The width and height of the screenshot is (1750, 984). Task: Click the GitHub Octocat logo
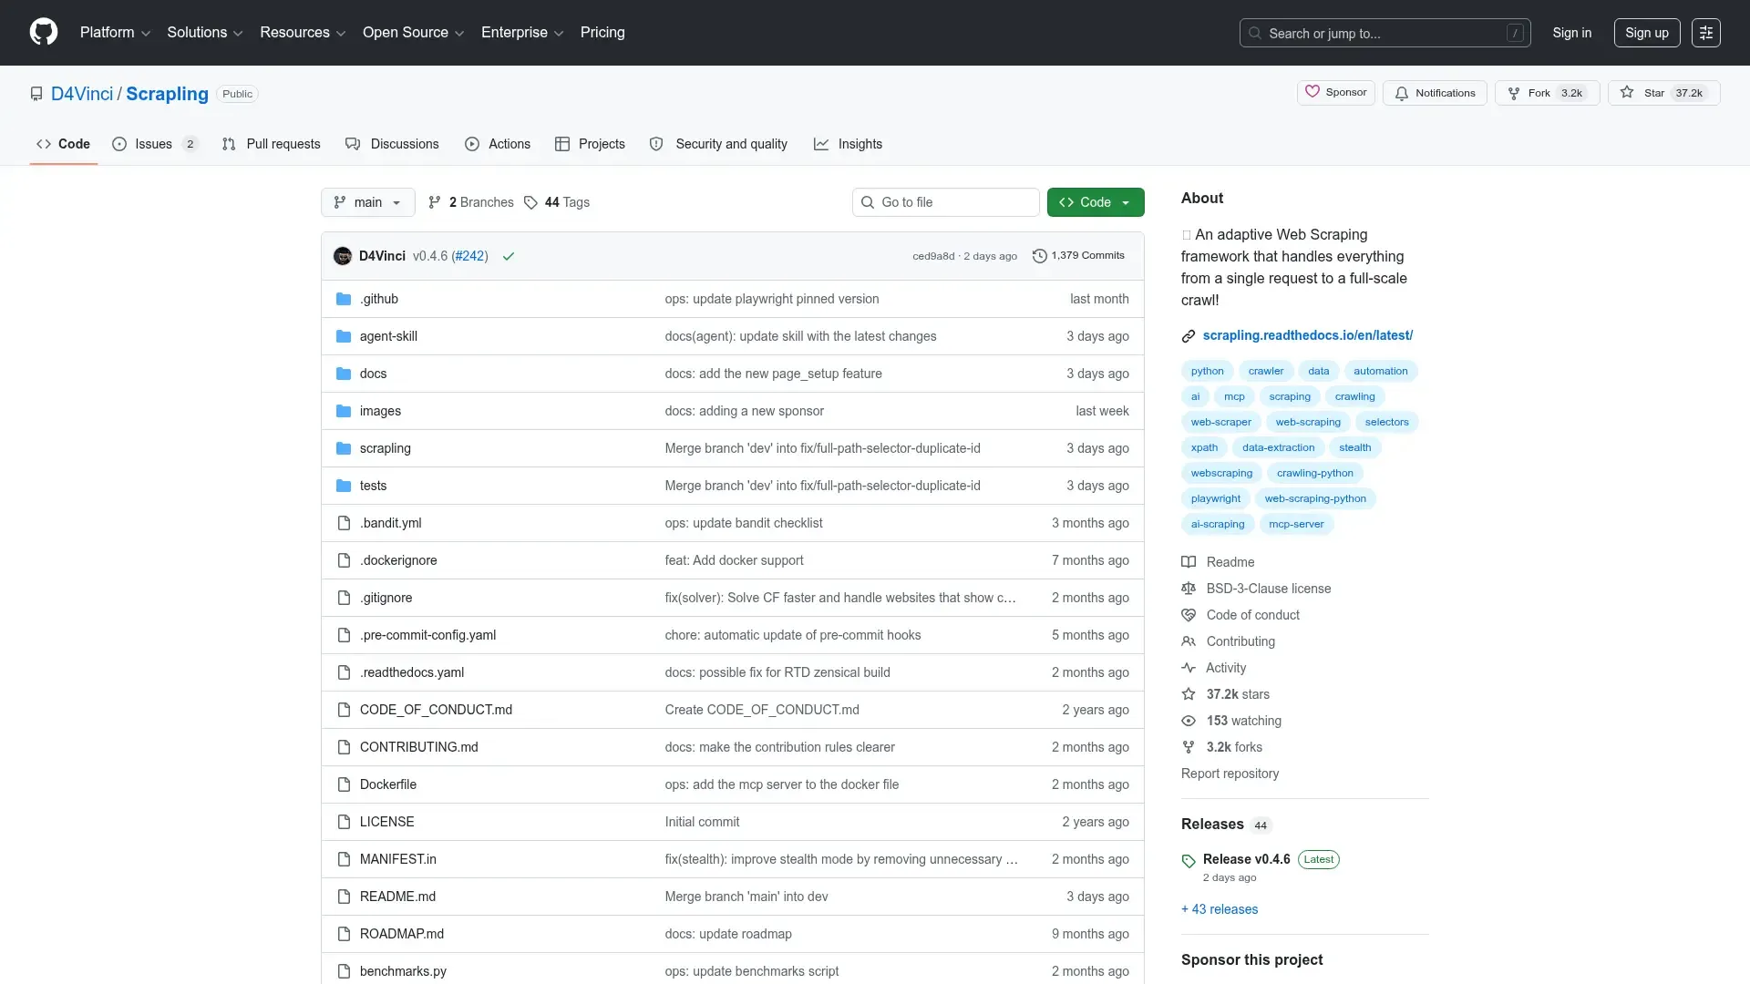44,33
